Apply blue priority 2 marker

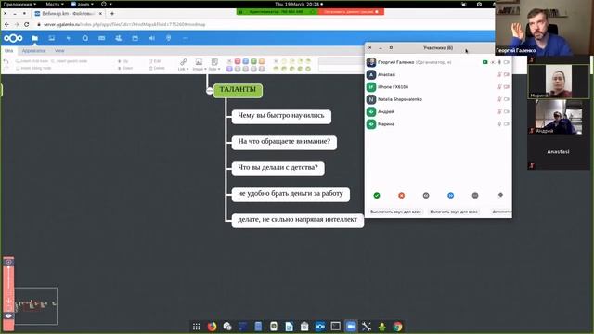click(245, 61)
